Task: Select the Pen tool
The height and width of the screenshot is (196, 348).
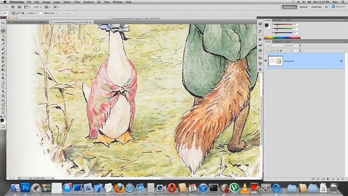Action: pyautogui.click(x=3, y=83)
